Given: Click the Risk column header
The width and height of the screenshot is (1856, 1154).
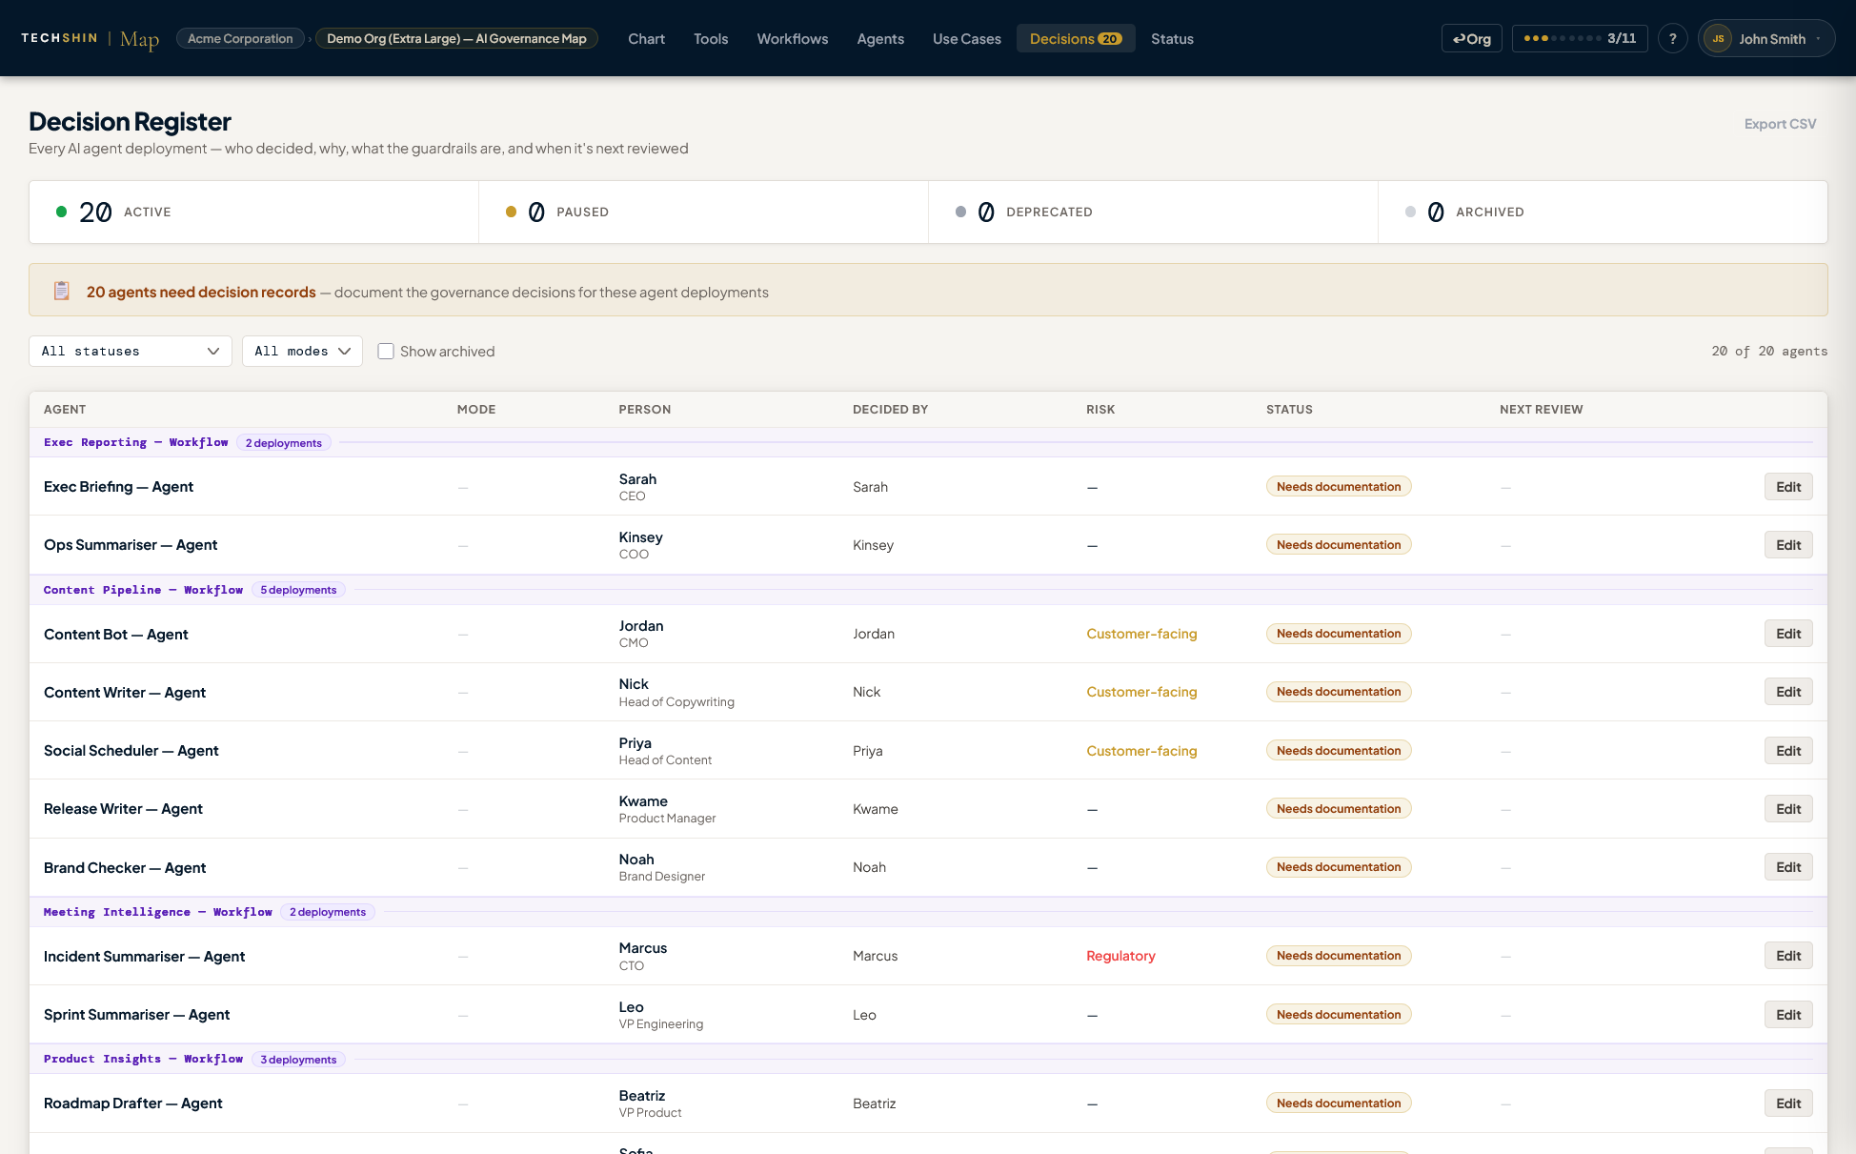Looking at the screenshot, I should click(x=1100, y=409).
